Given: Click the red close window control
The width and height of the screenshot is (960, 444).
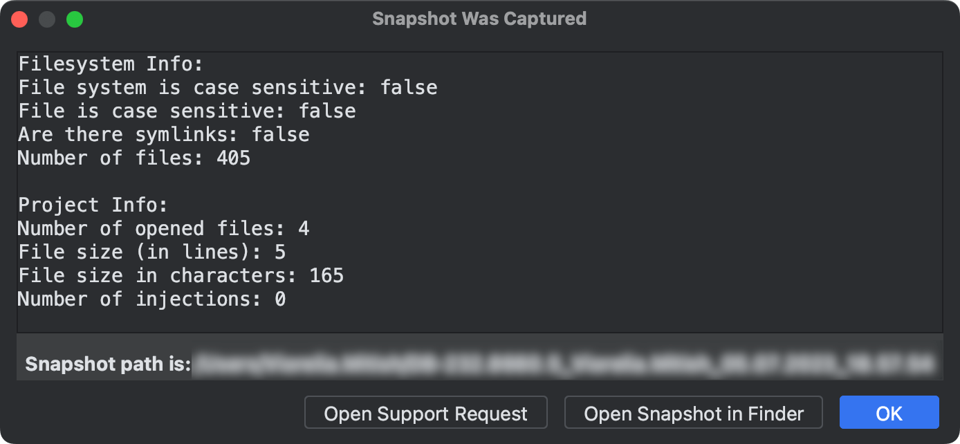Looking at the screenshot, I should pos(19,19).
